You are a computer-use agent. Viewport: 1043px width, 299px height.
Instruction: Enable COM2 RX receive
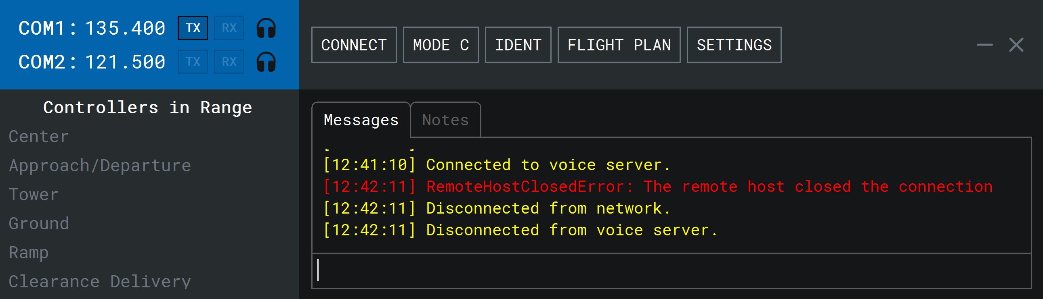(229, 62)
